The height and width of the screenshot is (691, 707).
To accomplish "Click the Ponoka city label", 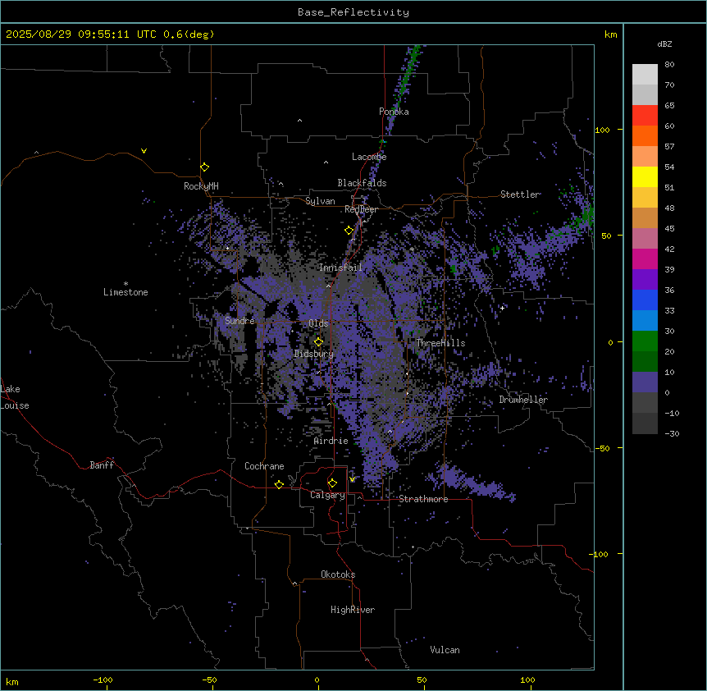I will [x=394, y=112].
